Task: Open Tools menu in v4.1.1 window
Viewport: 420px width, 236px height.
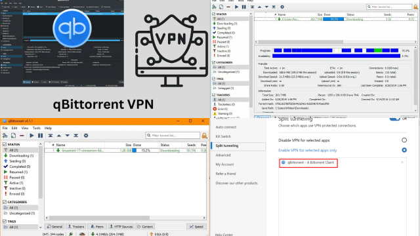Action: [37, 128]
